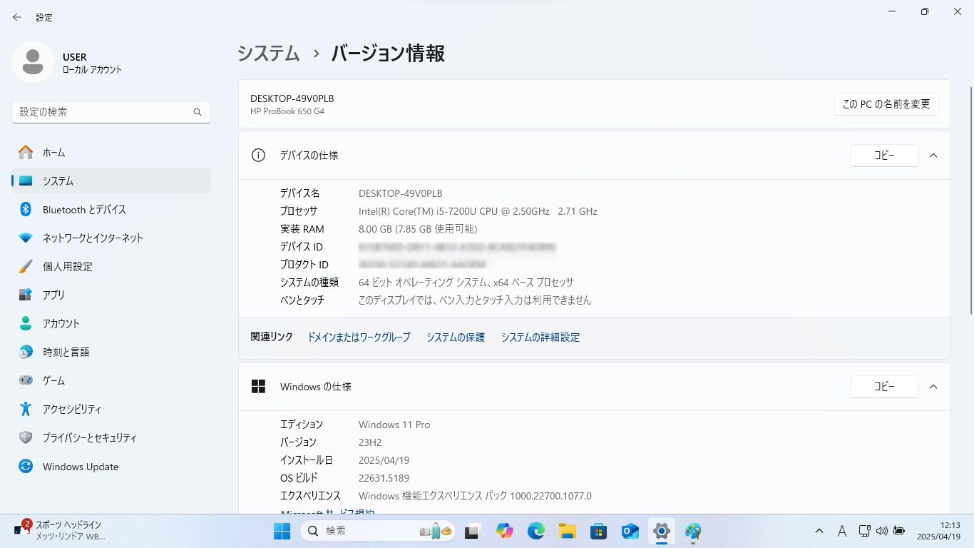Viewport: 974px width, 548px height.
Task: Click the Settings gear icon on the taskbar
Action: click(x=662, y=532)
